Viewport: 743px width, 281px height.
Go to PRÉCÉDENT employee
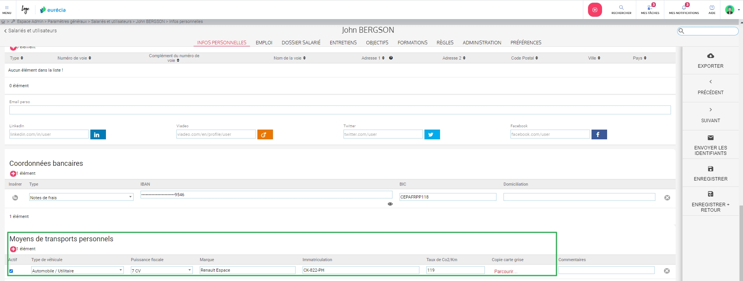[x=711, y=88]
